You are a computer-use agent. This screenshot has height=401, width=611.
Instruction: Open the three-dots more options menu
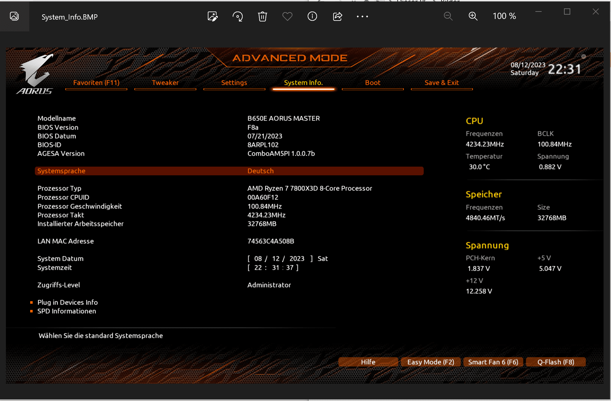(x=362, y=16)
